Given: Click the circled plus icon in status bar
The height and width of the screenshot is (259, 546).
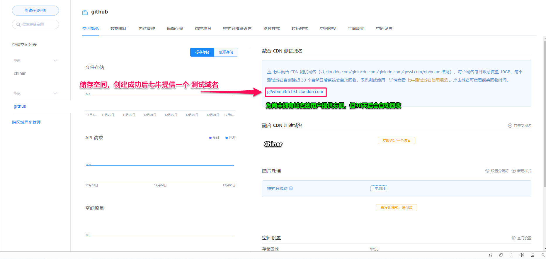Looking at the screenshot, I should click(x=501, y=255).
